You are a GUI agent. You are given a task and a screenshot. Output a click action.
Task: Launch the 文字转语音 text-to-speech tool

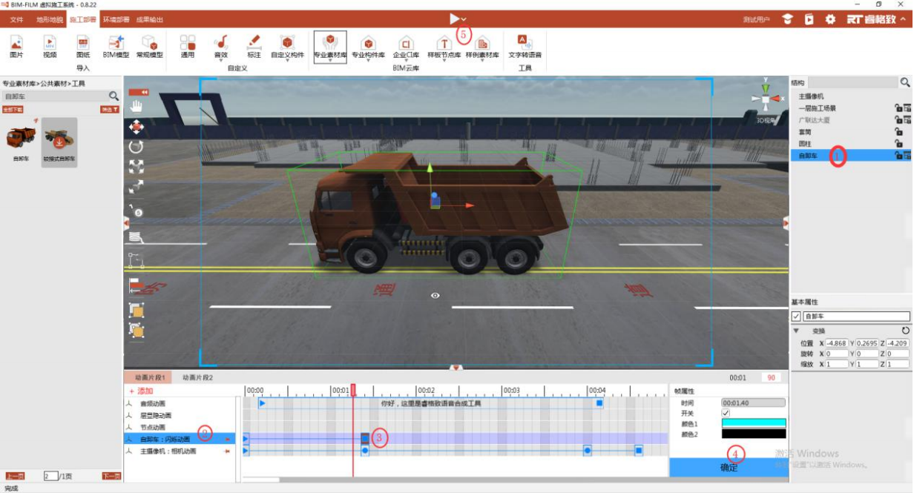(x=525, y=47)
